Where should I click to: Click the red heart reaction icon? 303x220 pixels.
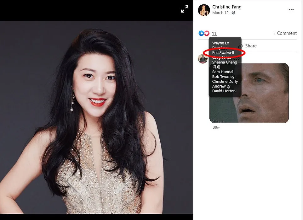(x=207, y=33)
